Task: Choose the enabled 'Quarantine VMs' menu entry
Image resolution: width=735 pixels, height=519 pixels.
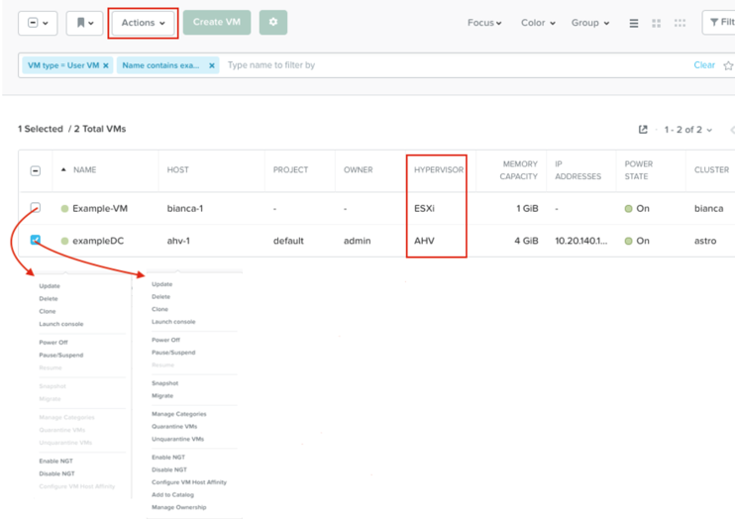Action: pos(174,427)
